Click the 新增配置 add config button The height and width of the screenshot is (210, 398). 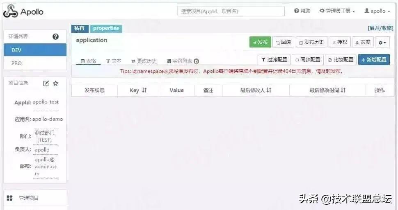[x=374, y=60]
